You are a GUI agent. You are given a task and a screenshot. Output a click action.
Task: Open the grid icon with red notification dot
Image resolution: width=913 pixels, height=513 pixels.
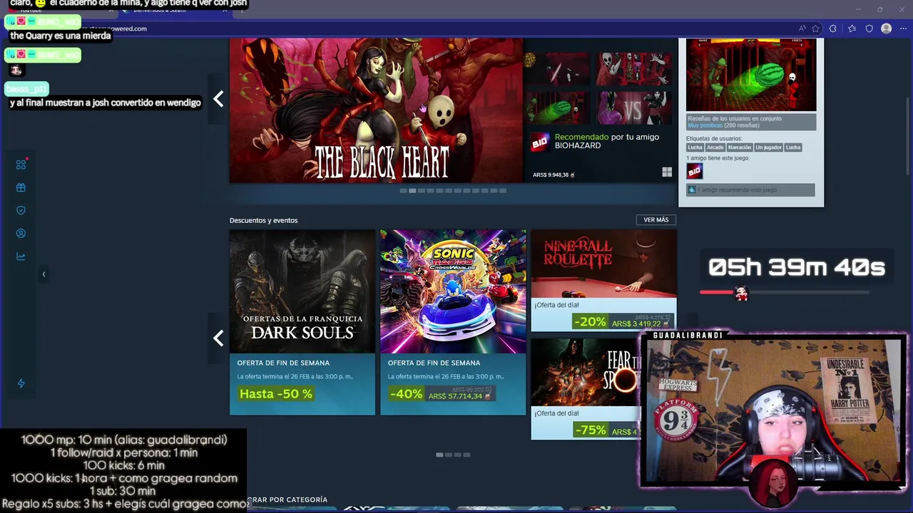coord(21,165)
